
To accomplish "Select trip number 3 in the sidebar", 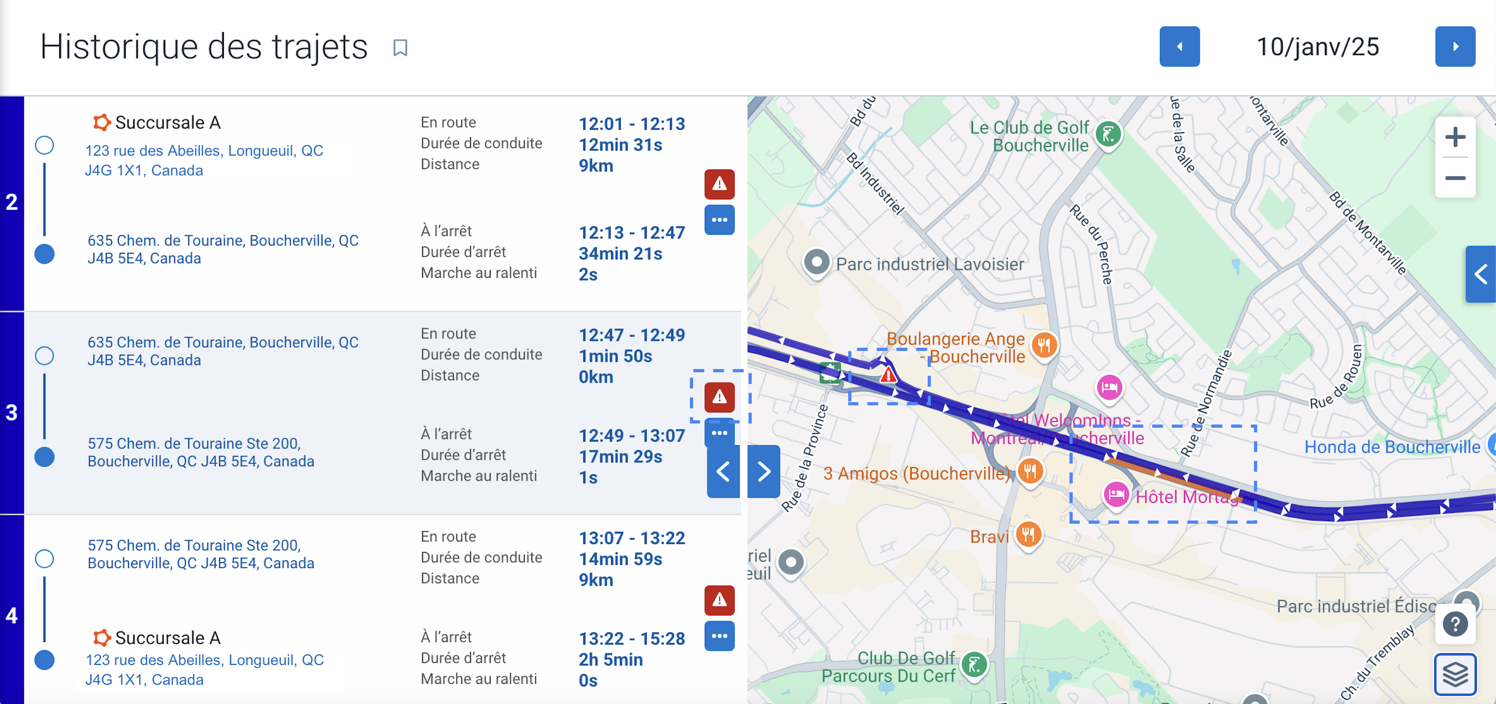I will (12, 413).
